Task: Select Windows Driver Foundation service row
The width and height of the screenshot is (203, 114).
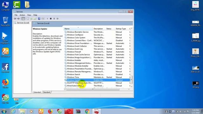Action: tap(97, 43)
